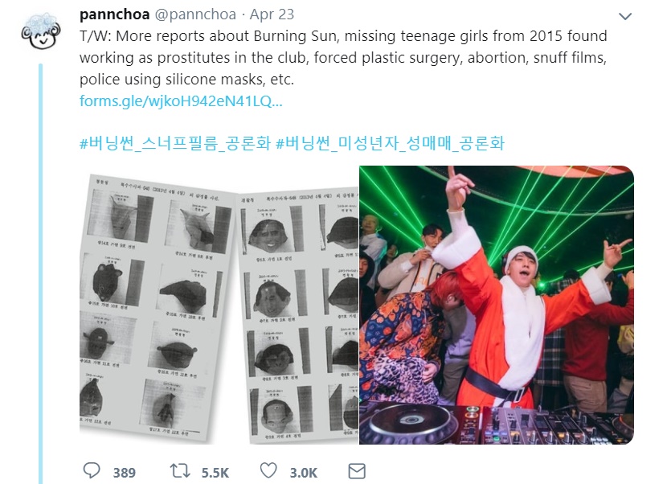Like the tweet with heart icon

(x=268, y=471)
